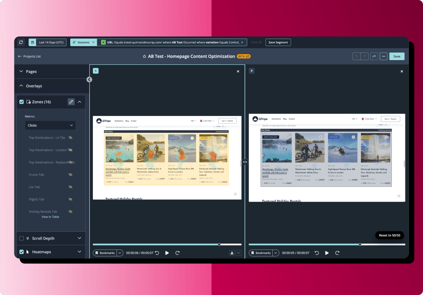Open the Clicks metrics dropdown
Screen dimensions: 423x295
click(x=50, y=125)
